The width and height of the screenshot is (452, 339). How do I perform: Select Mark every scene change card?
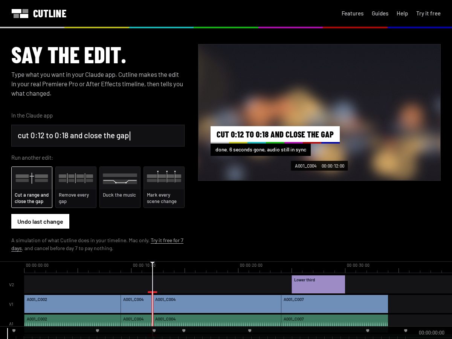pos(164,187)
